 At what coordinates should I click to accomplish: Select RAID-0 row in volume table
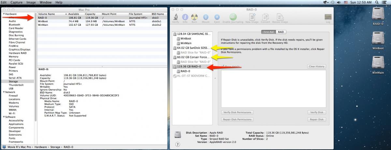(102, 18)
